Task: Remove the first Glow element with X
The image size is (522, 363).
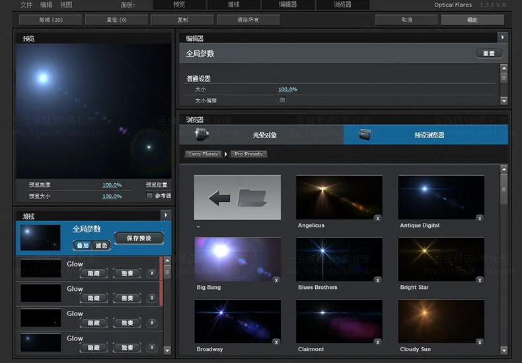Action: pyautogui.click(x=152, y=273)
